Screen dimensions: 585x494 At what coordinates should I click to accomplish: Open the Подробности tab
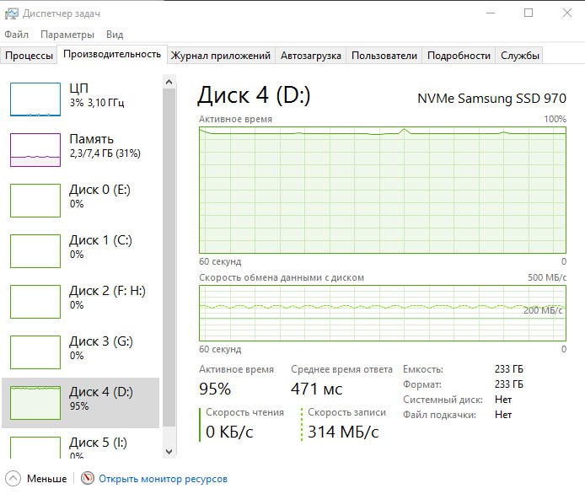point(459,56)
